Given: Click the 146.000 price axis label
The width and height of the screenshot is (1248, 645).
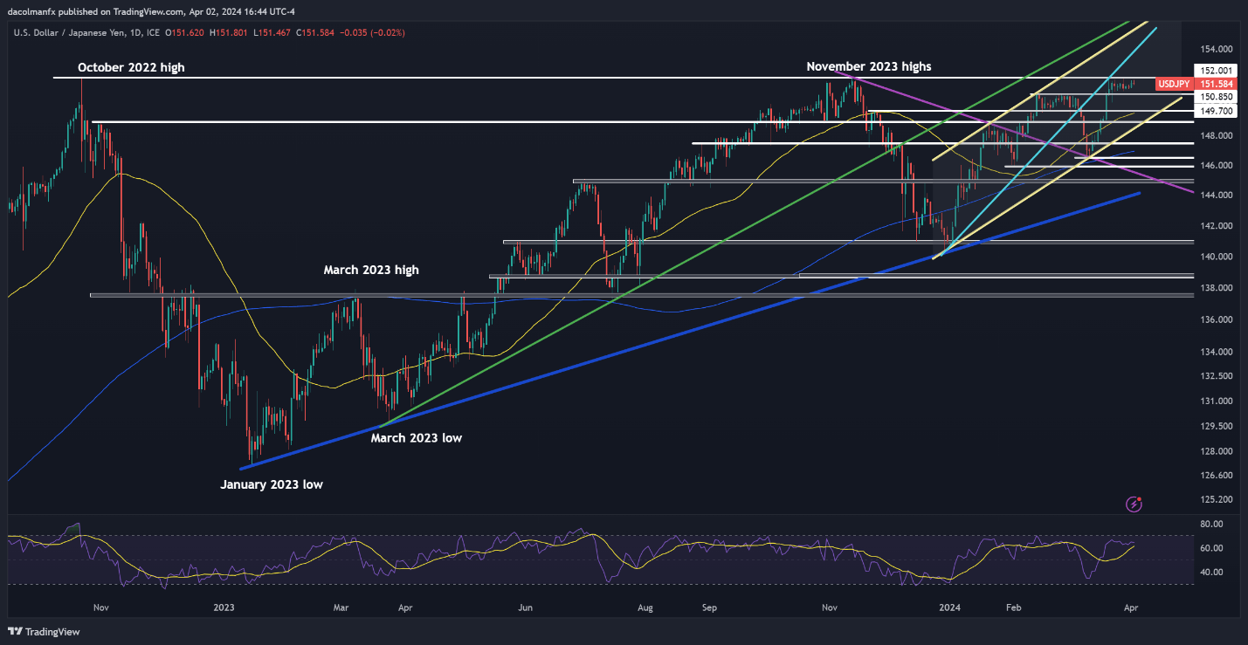Looking at the screenshot, I should (x=1216, y=165).
